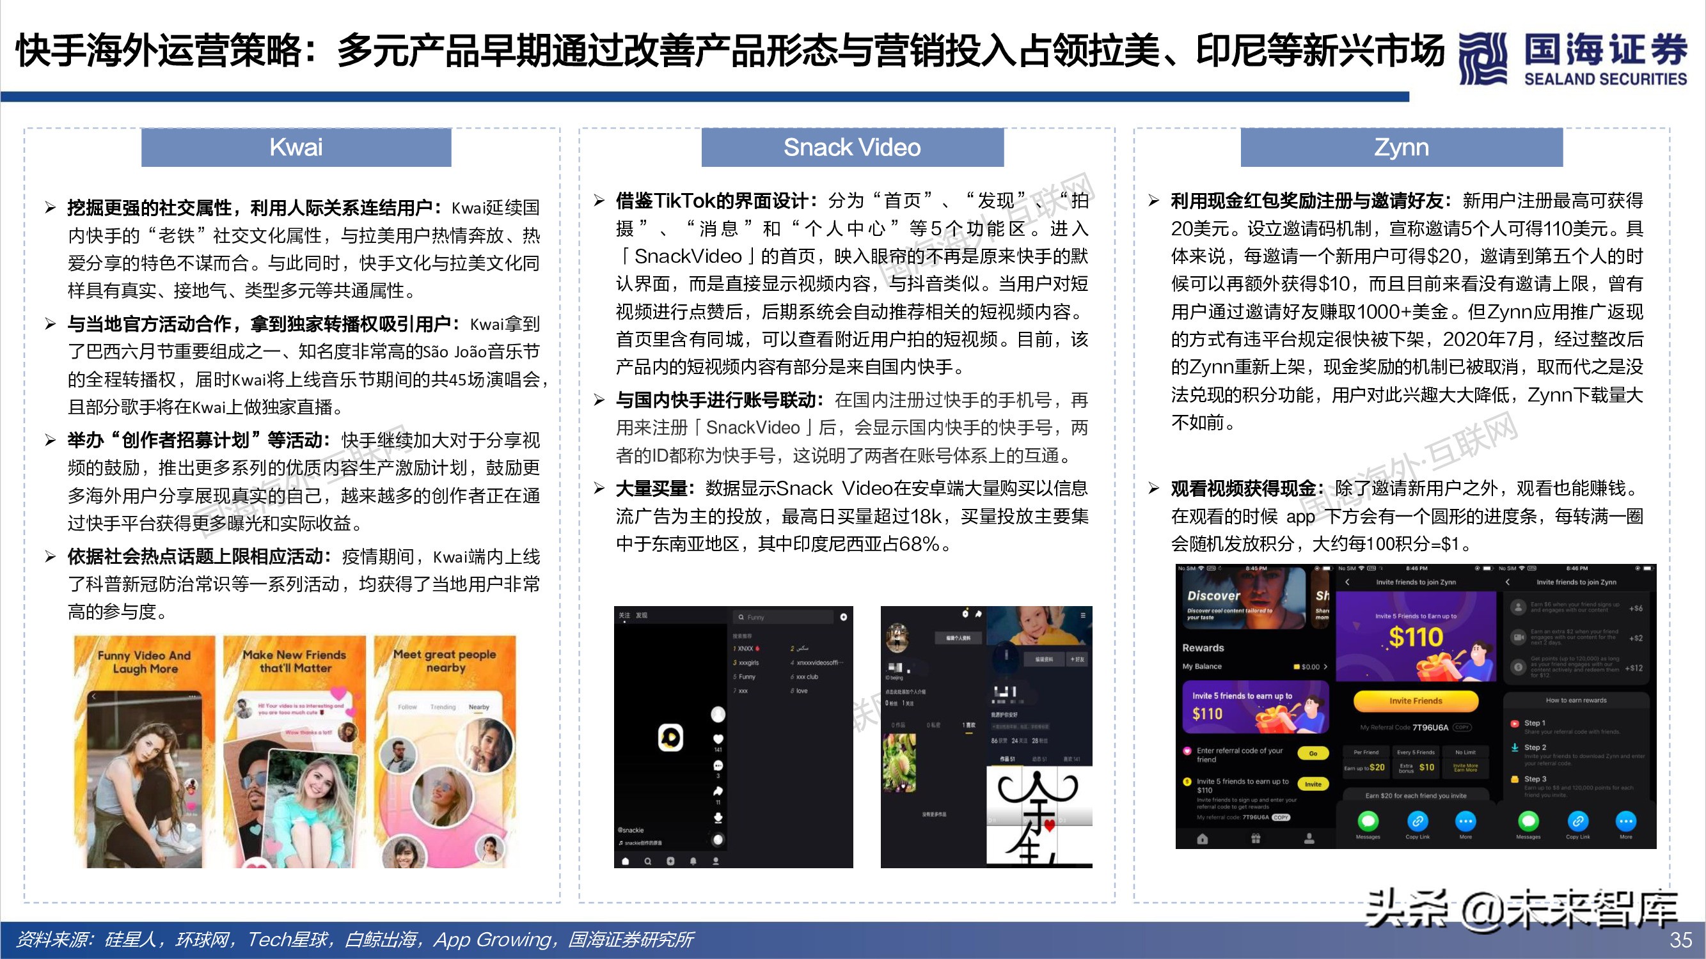
Task: Tap the Zynn gift rewards icon in bottom bar
Action: click(1256, 839)
